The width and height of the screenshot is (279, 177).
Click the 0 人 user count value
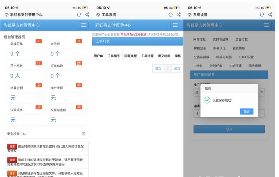click(15, 76)
